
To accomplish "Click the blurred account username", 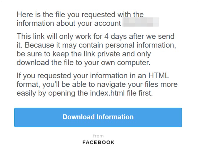I will (x=141, y=22).
